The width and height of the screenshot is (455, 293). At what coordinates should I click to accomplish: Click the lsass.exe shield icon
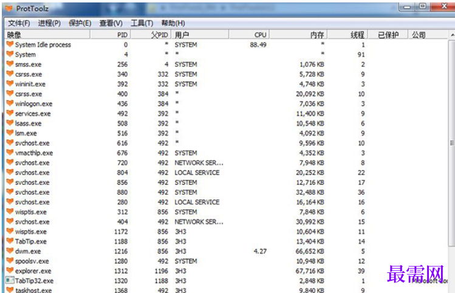(10, 123)
